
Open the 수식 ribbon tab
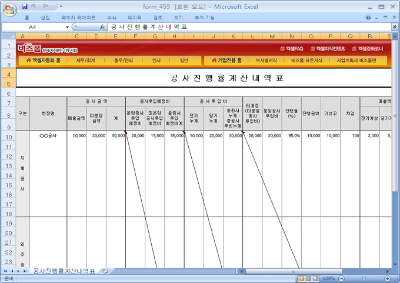point(112,18)
